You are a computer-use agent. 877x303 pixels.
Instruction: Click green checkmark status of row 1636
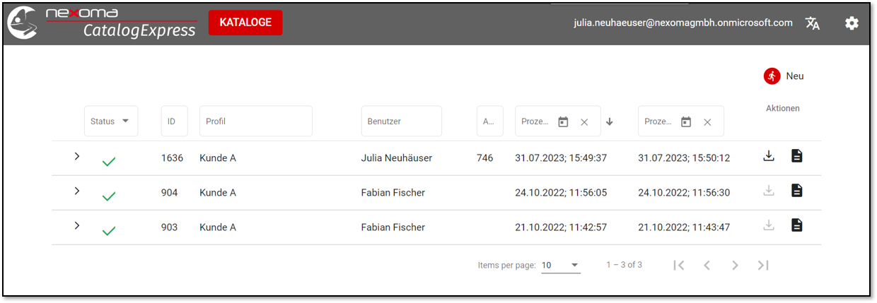click(x=109, y=162)
